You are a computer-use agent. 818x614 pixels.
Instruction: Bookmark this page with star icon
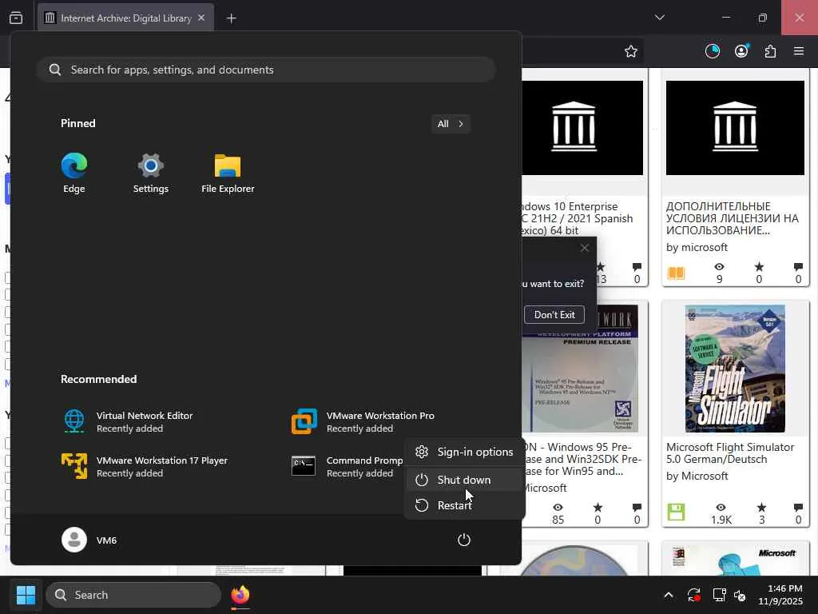[631, 51]
